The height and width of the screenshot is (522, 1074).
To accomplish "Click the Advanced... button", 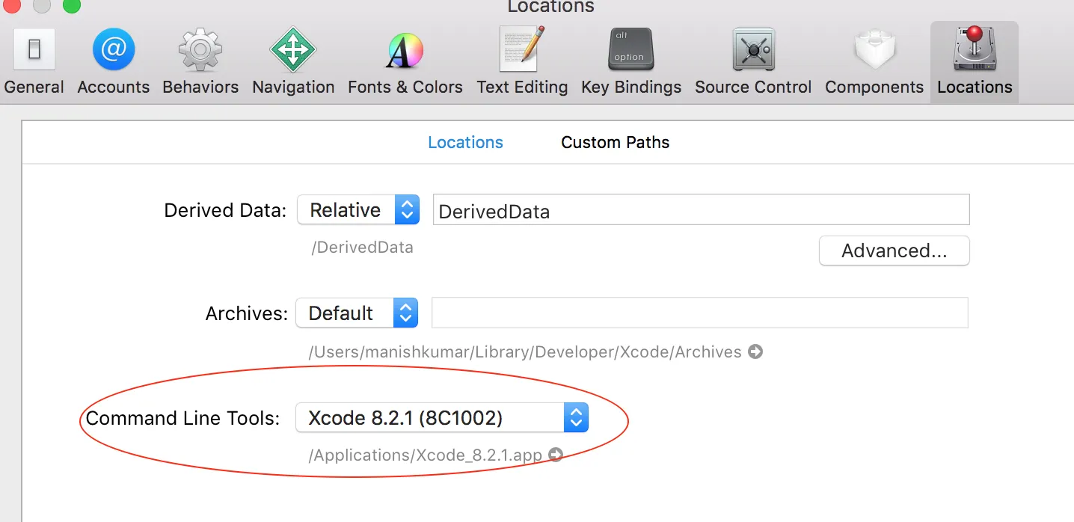I will tap(894, 251).
